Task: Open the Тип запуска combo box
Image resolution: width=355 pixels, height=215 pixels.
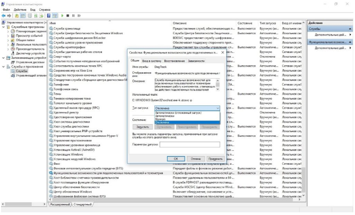Action: point(187,108)
